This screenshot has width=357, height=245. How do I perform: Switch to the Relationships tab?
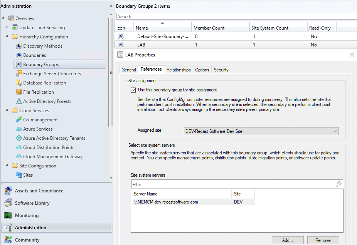[178, 70]
